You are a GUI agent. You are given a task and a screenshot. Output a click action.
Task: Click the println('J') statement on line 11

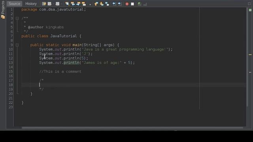[x=66, y=54]
